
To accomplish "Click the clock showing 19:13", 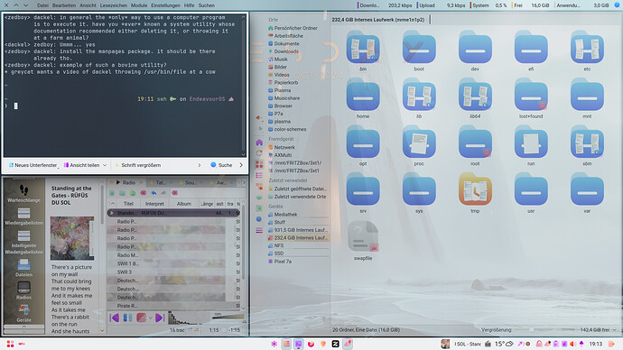I will pyautogui.click(x=596, y=344).
